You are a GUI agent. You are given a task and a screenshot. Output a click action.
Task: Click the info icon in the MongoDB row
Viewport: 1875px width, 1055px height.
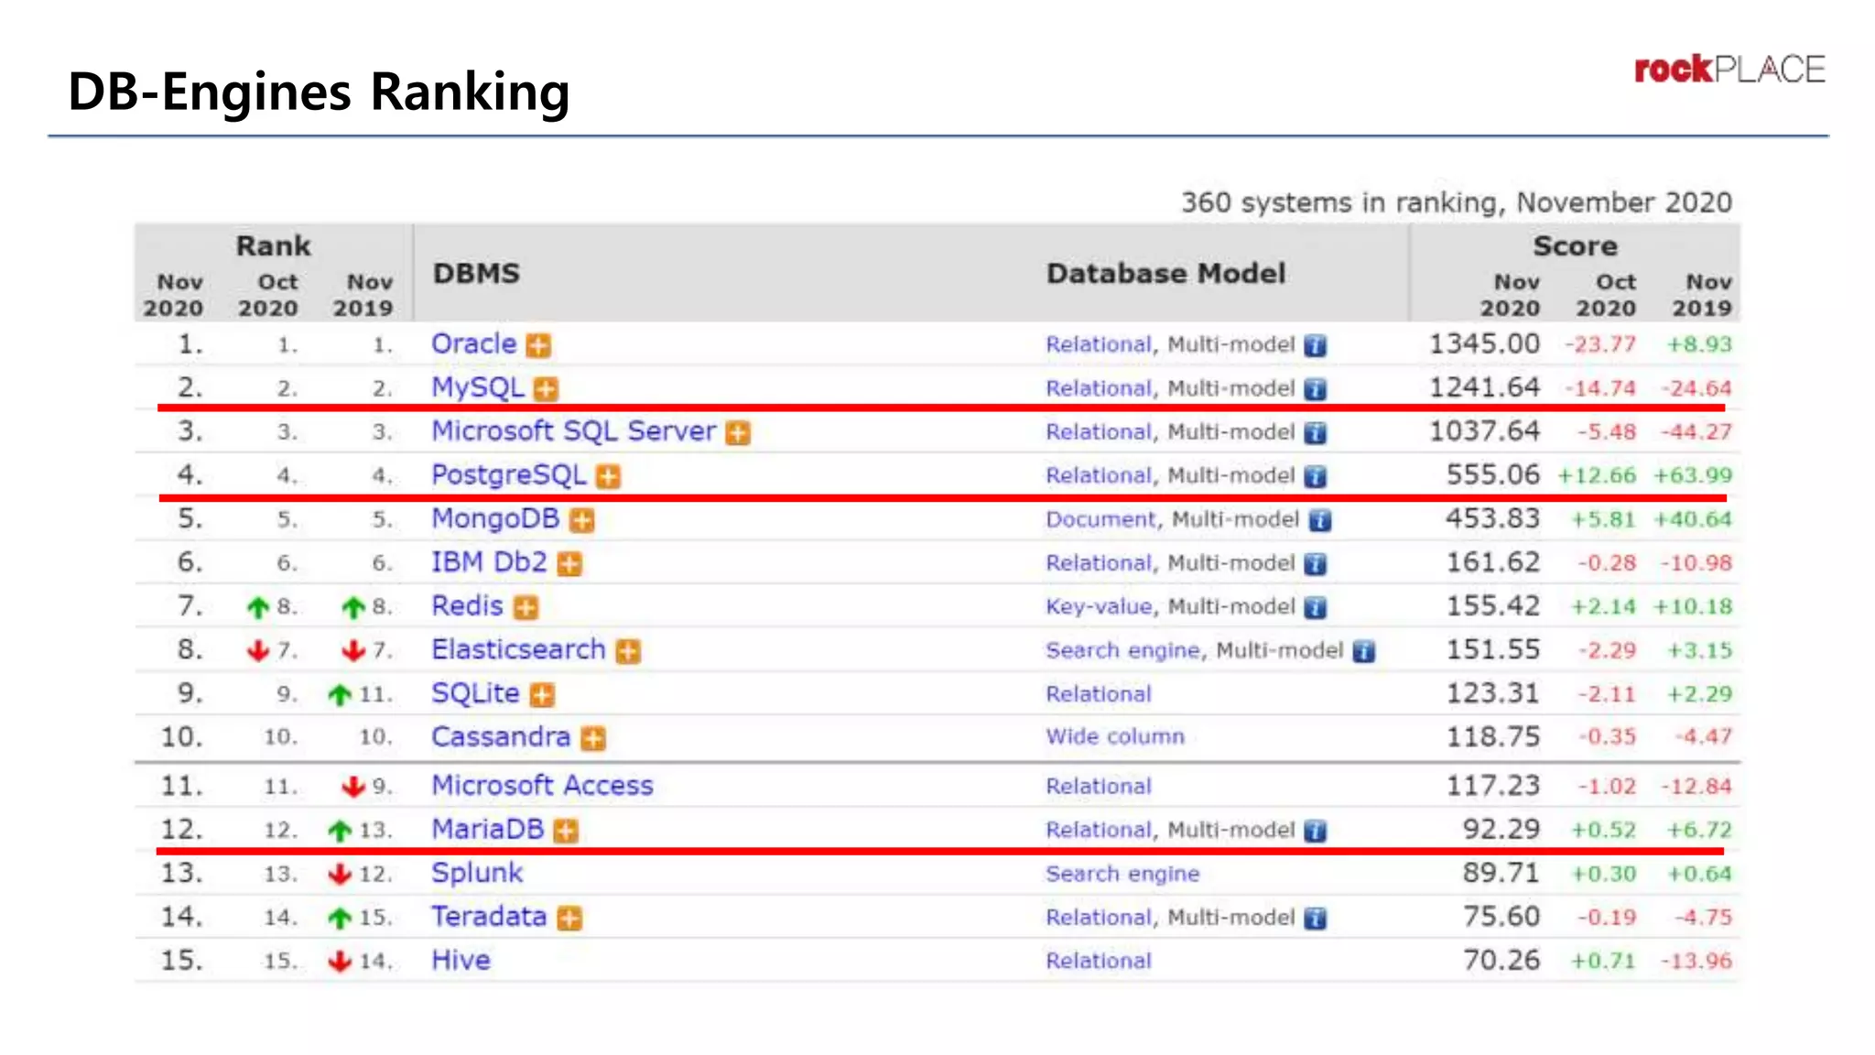(1320, 521)
